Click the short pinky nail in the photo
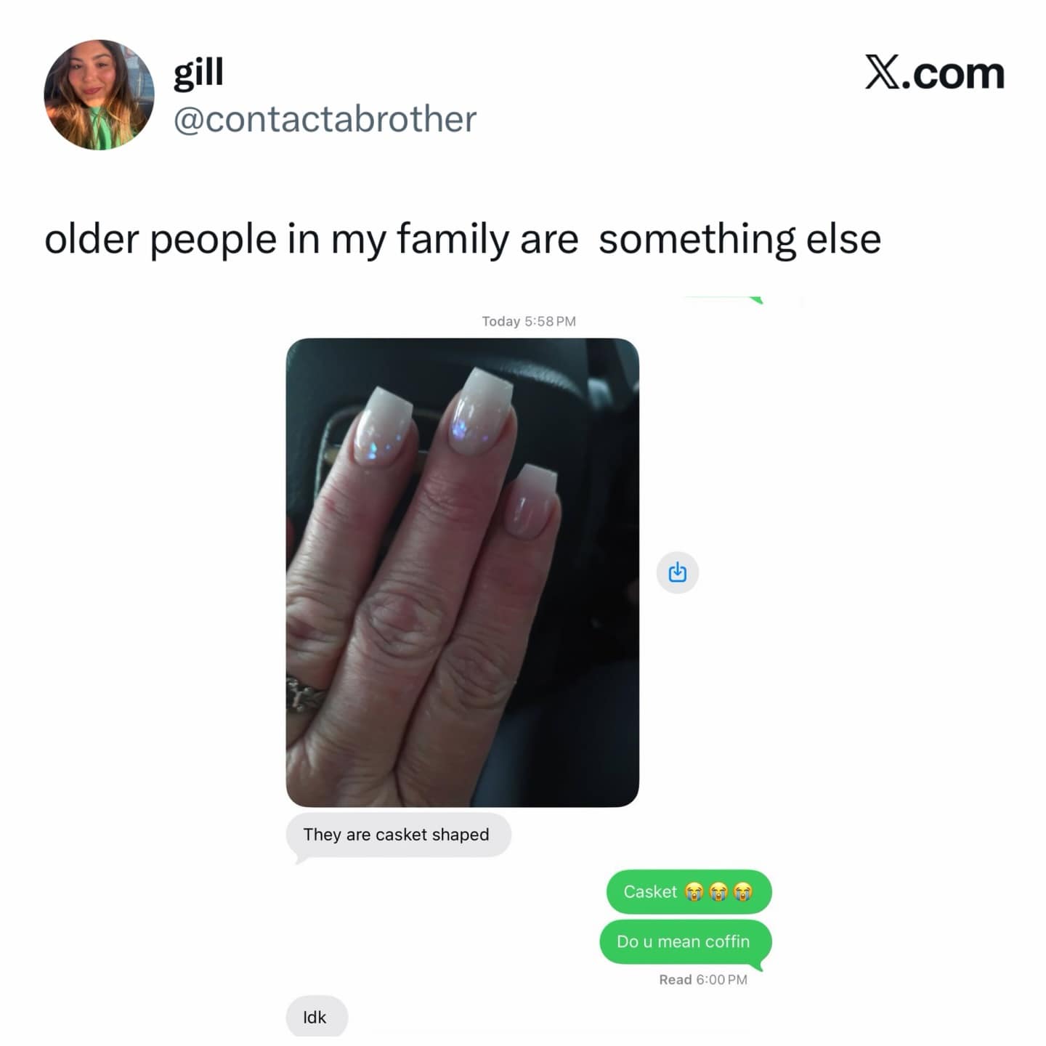The width and height of the screenshot is (1046, 1046). coord(534,500)
